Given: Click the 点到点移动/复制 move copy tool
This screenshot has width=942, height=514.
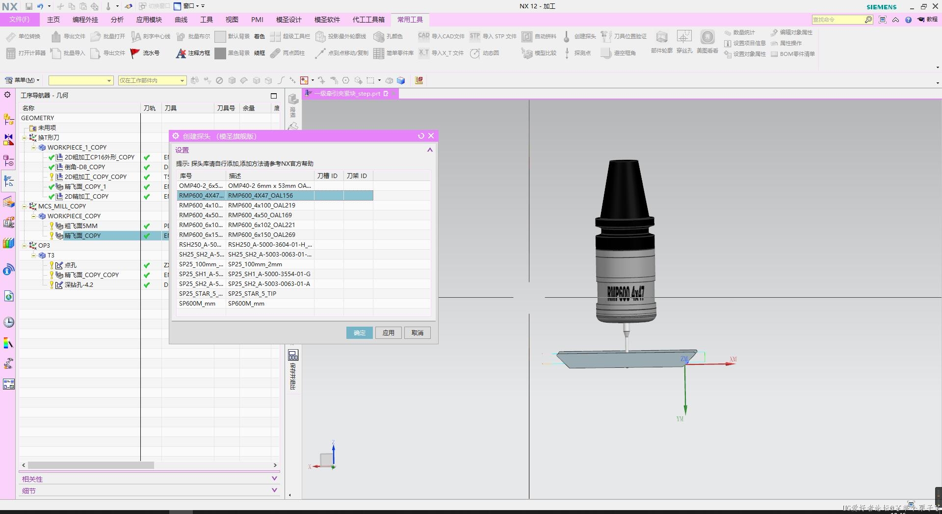Looking at the screenshot, I should click(x=341, y=53).
